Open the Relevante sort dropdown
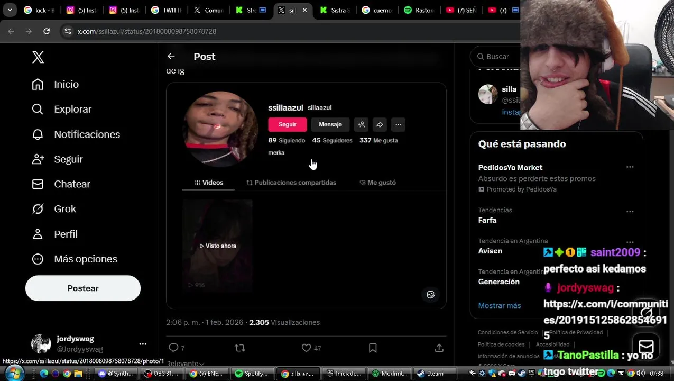The width and height of the screenshot is (674, 381). pos(185,364)
